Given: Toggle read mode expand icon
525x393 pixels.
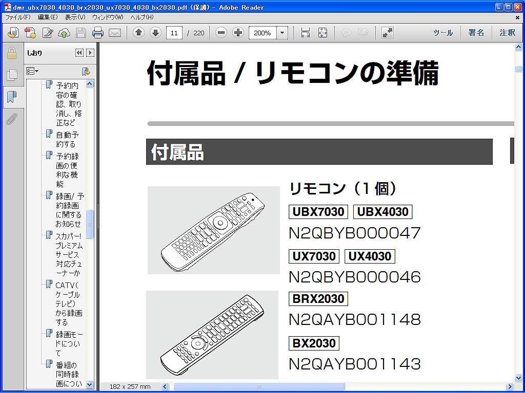Looking at the screenshot, I should [388, 33].
